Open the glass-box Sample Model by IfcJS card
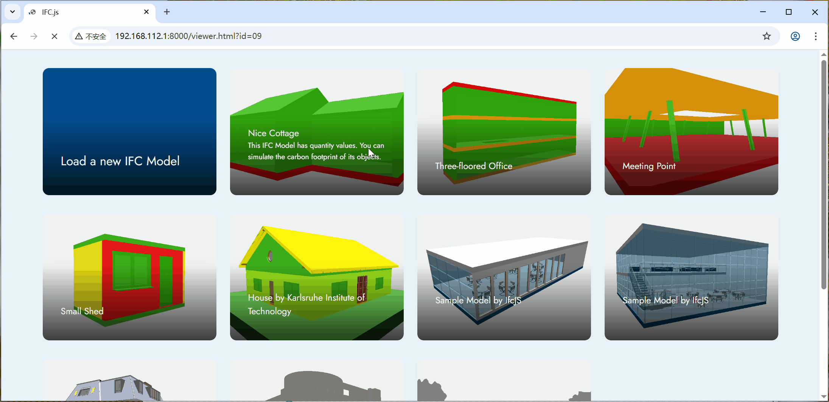This screenshot has height=402, width=829. pos(691,277)
